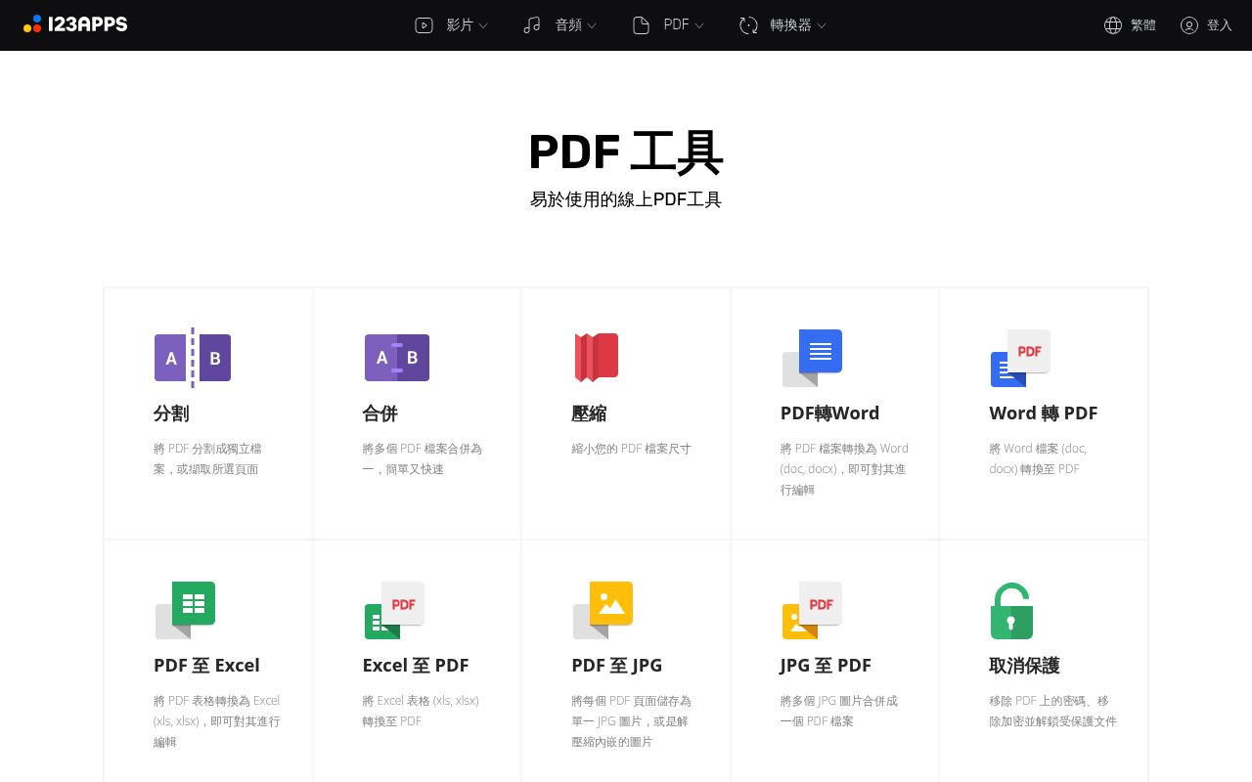
Task: Expand the 轉換器 dropdown chevron
Action: (x=822, y=26)
